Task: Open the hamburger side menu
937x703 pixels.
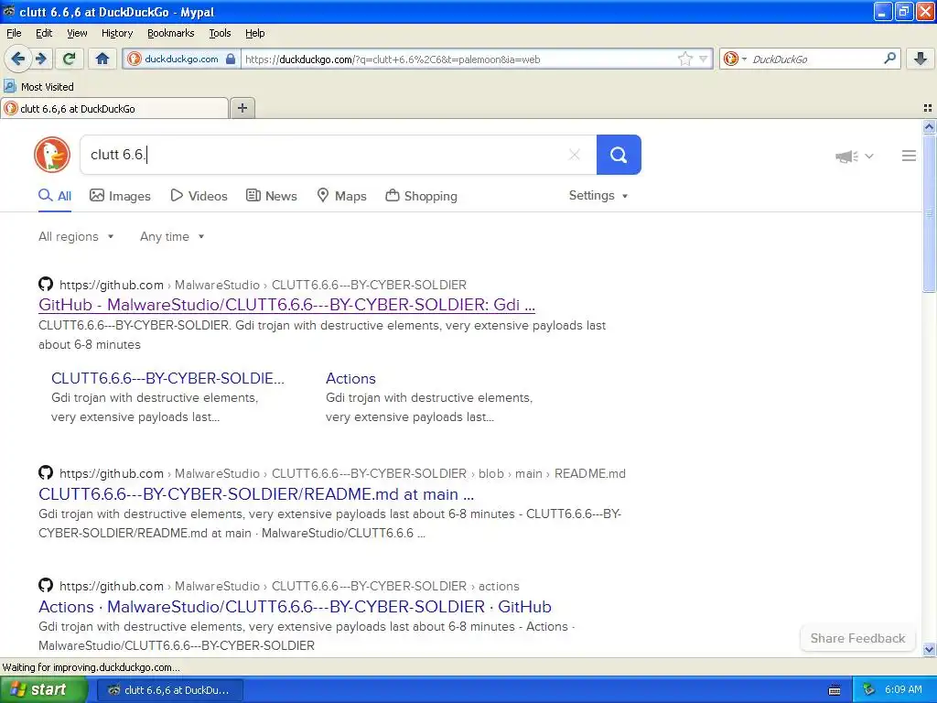Action: (909, 156)
